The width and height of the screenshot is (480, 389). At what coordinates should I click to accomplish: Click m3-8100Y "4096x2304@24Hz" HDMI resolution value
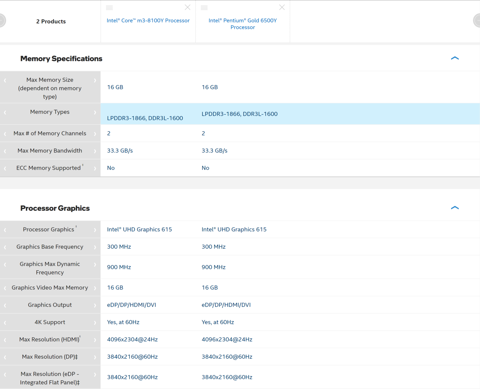coord(132,339)
